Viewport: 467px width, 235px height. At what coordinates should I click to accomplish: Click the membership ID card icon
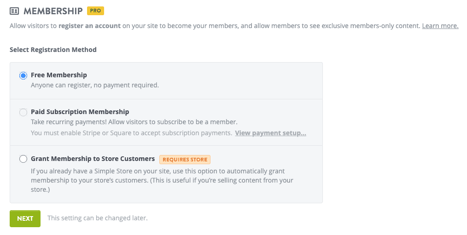click(14, 11)
